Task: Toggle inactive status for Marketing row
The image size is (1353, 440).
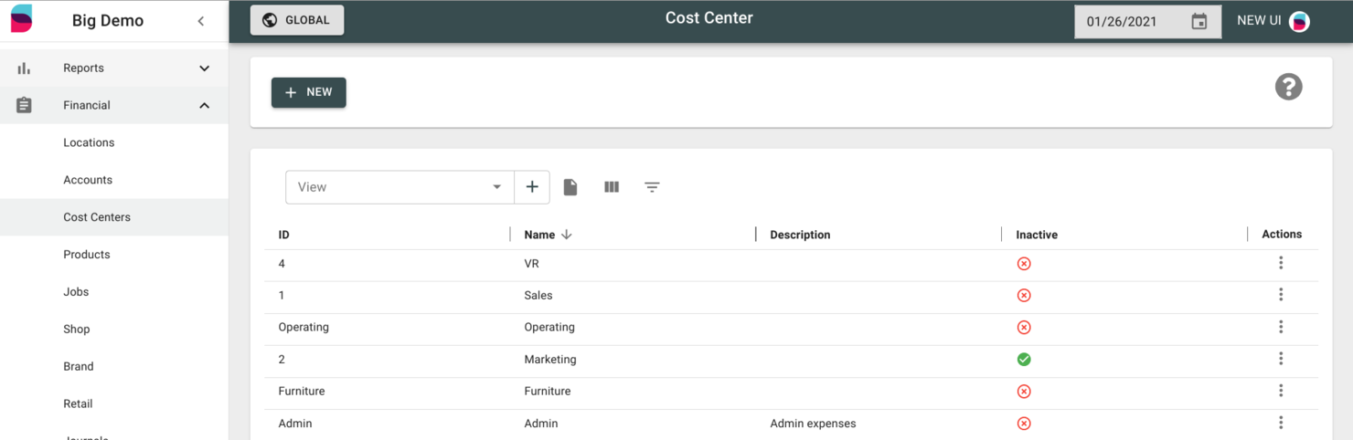Action: pos(1024,360)
